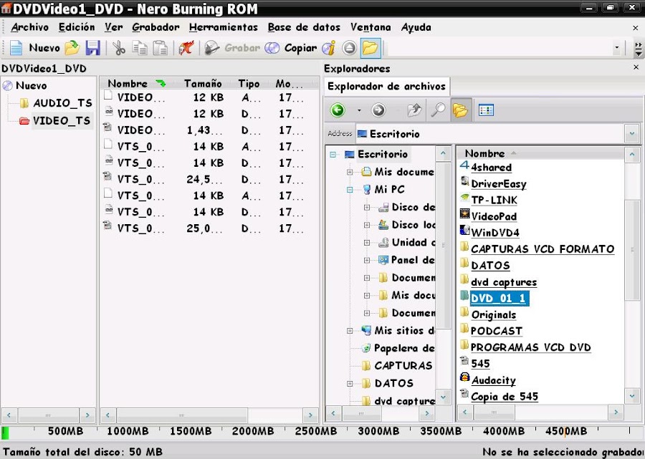Click the scissors Cut icon
Viewport: 645px width, 459px height.
119,48
